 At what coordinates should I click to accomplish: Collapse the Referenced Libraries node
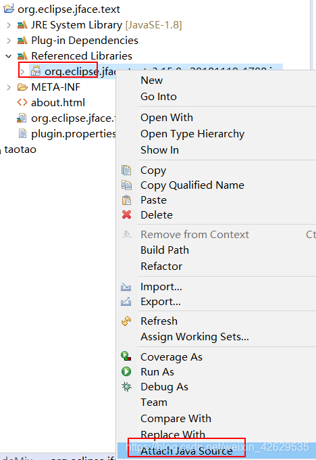pyautogui.click(x=9, y=55)
